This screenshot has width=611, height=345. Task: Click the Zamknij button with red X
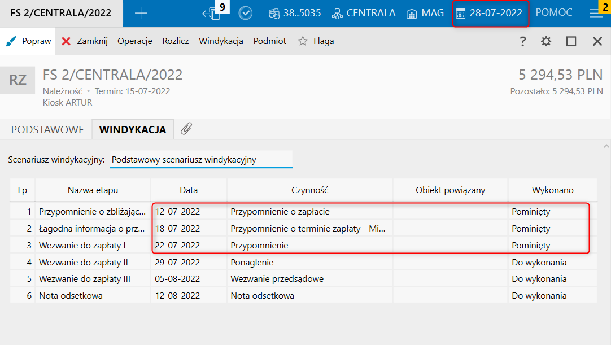(85, 41)
